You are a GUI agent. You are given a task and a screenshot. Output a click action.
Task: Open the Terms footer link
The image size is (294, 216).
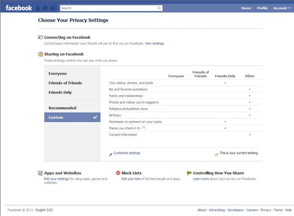(x=278, y=210)
